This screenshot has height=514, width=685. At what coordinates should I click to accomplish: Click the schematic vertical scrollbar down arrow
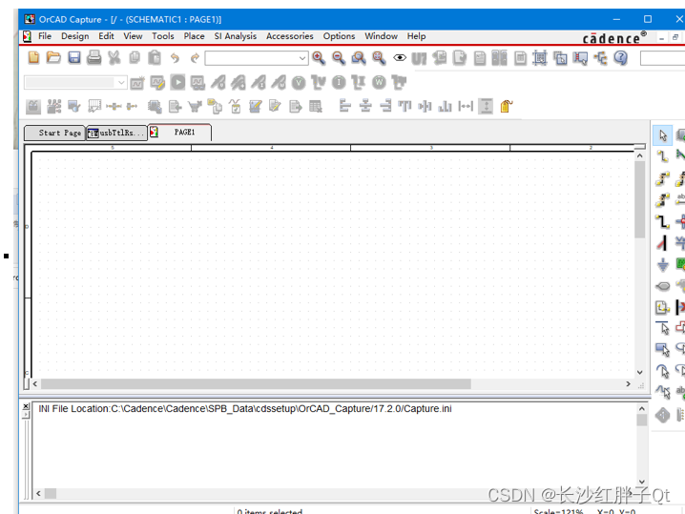639,373
